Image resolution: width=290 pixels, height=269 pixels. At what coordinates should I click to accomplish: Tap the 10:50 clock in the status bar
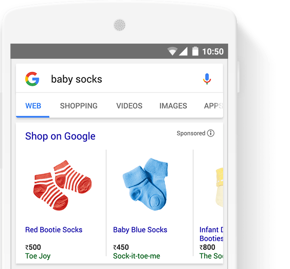213,52
